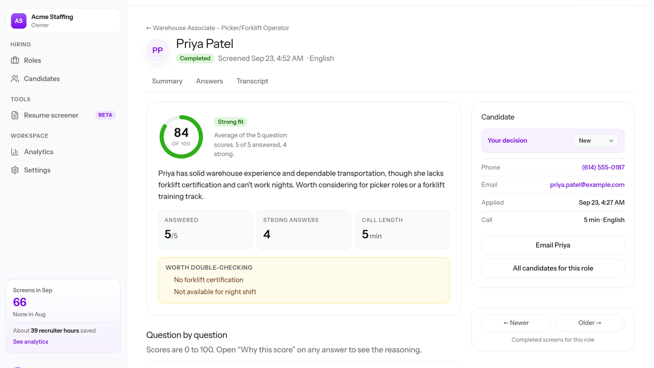Click the Analytics bar chart icon
The width and height of the screenshot is (654, 368).
pos(15,152)
